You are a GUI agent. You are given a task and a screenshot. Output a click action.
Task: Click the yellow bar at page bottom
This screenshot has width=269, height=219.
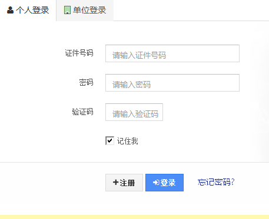(x=134, y=217)
